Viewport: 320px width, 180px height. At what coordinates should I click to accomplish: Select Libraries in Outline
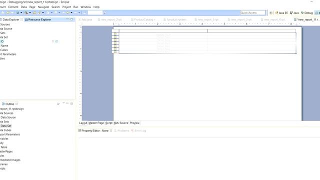[x=4, y=164]
